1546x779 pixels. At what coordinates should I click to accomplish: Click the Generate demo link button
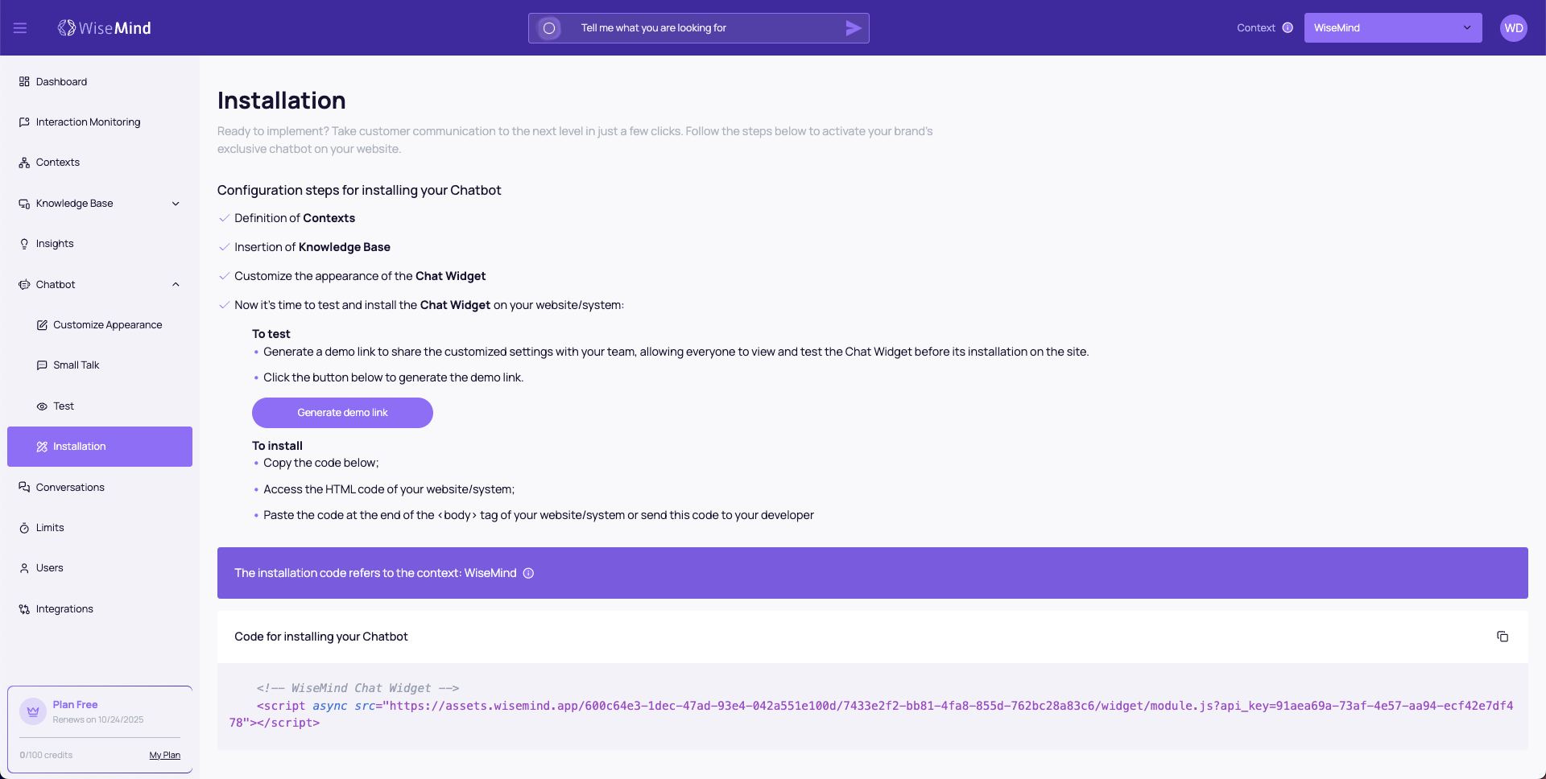click(x=342, y=413)
